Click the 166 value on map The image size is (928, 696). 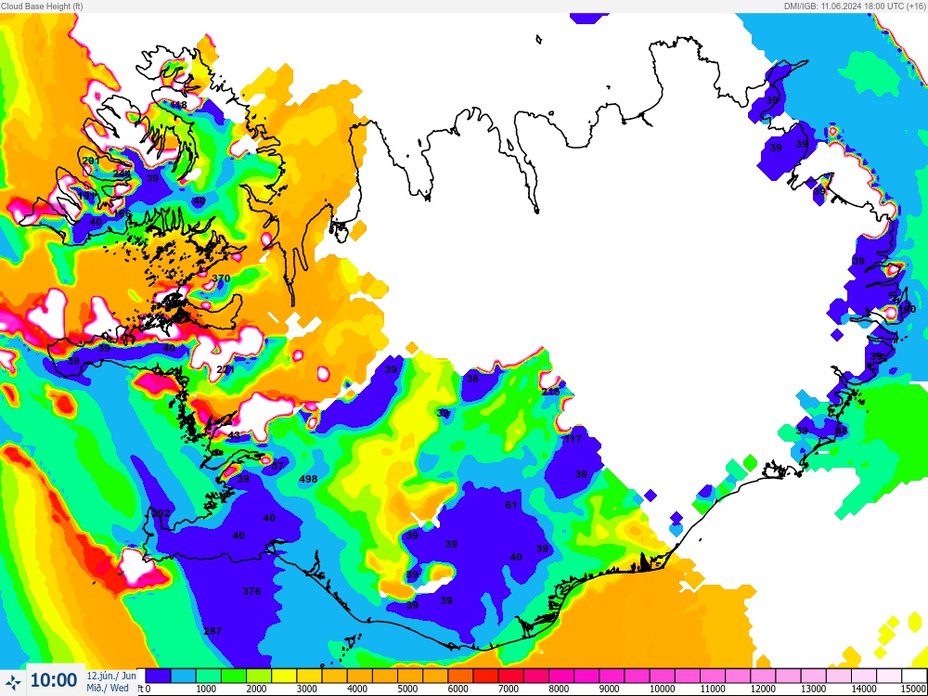pyautogui.click(x=122, y=213)
